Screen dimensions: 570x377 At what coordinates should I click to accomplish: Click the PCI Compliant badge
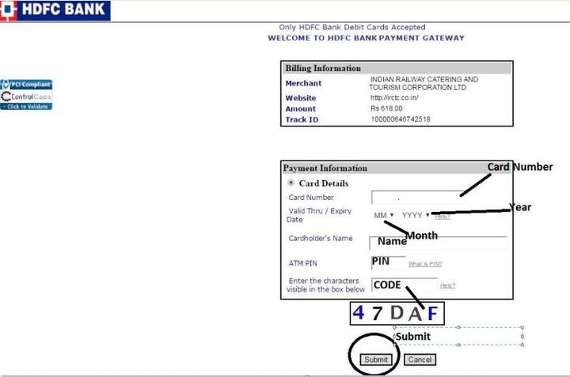pyautogui.click(x=26, y=85)
